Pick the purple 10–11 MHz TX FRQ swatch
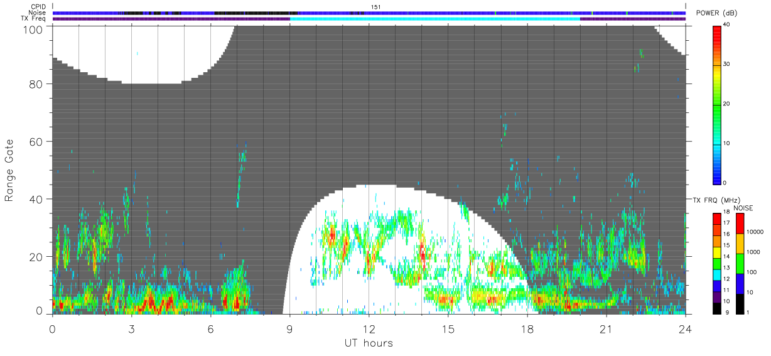This screenshot has width=771, height=356. click(x=716, y=296)
